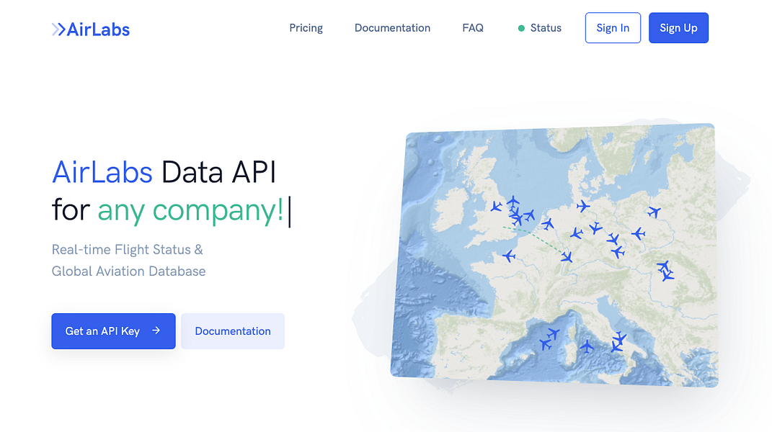
Task: Click the Sign Up button
Action: click(x=678, y=28)
